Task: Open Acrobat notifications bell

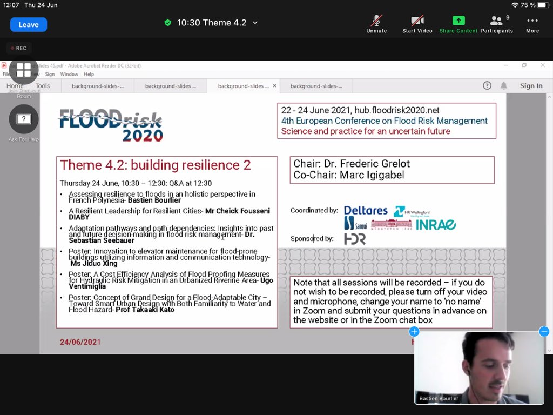Action: pos(504,85)
